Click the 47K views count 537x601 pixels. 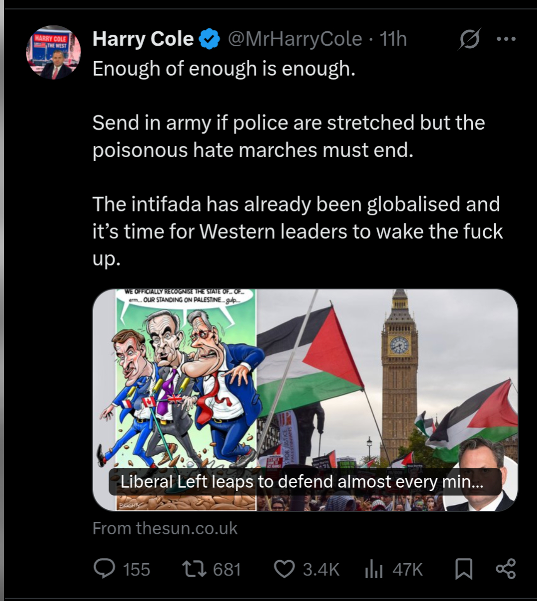[x=408, y=569]
